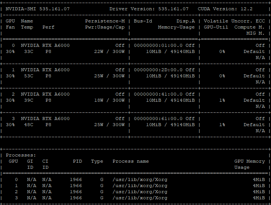Click the PID 1966 in process row 2
Viewport: 271px width, 205px height.
pyautogui.click(x=76, y=192)
